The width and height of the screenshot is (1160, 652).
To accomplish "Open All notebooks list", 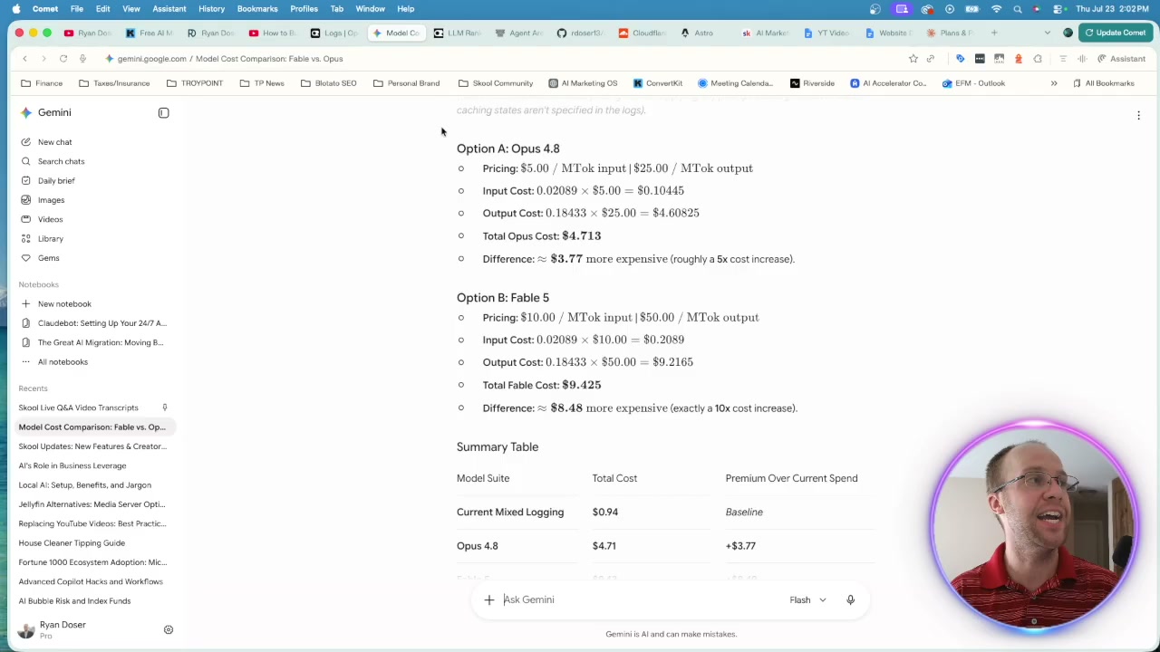I will click(63, 362).
